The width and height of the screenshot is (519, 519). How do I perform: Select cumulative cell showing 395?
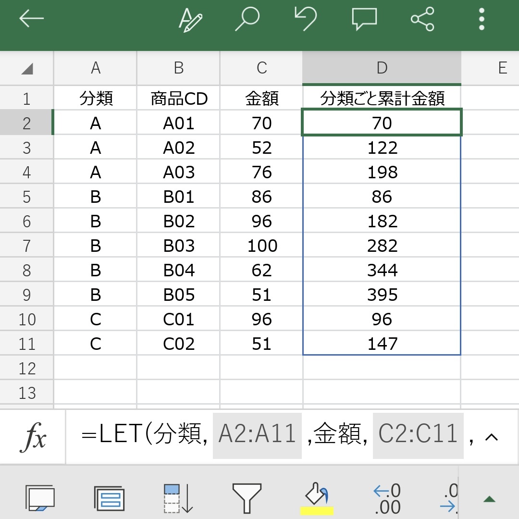(x=382, y=295)
